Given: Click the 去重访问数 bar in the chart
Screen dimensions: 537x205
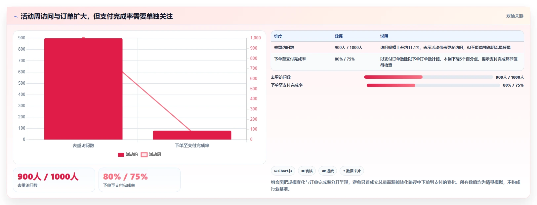Looking at the screenshot, I should click(x=83, y=89).
